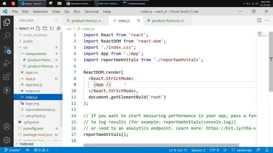This screenshot has width=273, height=153.
Task: Open the Accounts menu icon
Action: [7, 127]
